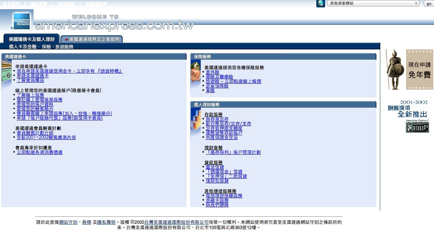Screen dimensions: 434x233
Task: Click the 保險服務 panel header
Action: tap(283, 56)
